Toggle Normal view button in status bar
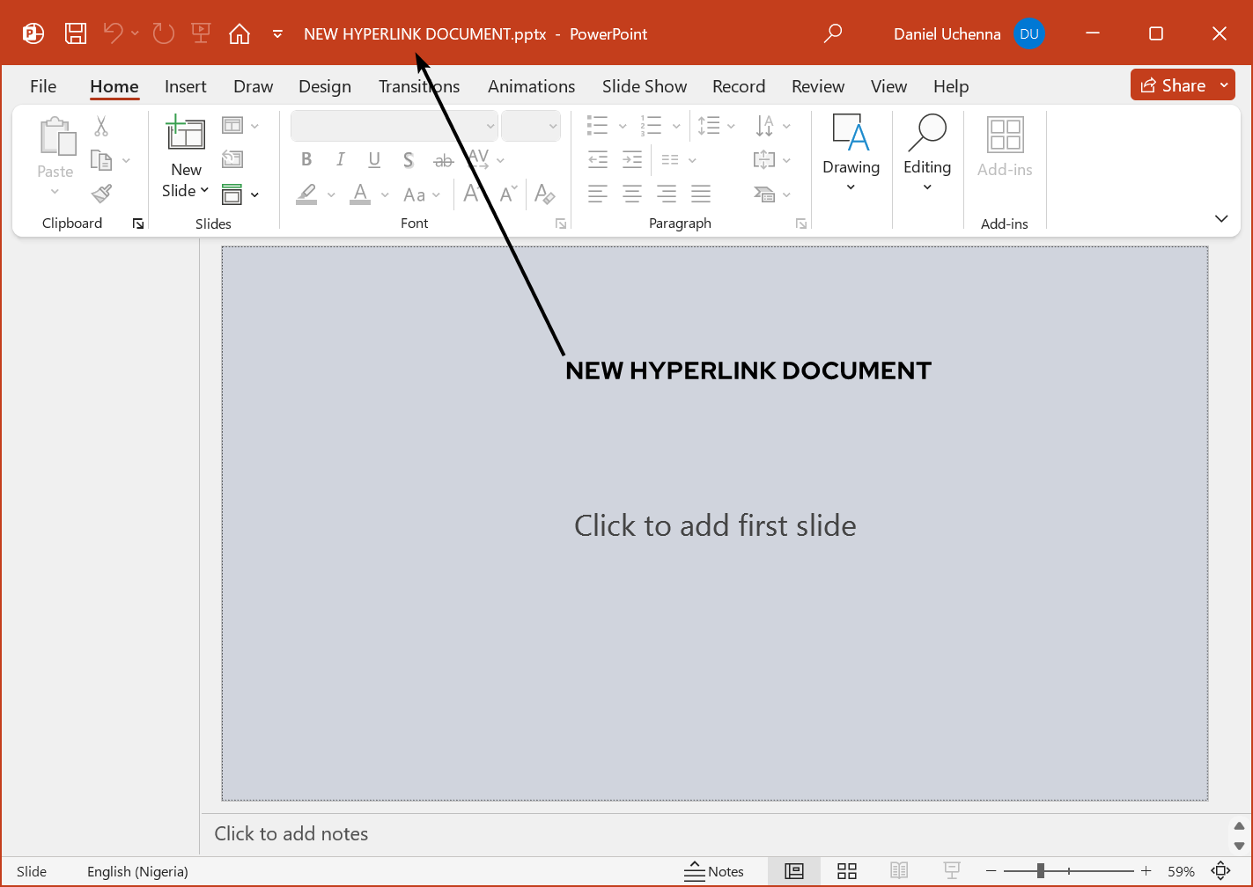Screen dimensions: 1253x887 (794, 871)
